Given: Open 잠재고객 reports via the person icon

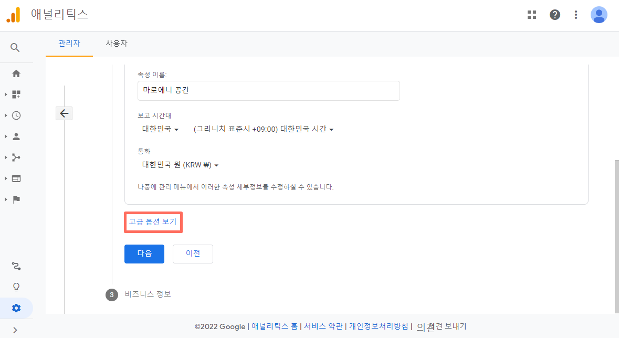Looking at the screenshot, I should [16, 136].
